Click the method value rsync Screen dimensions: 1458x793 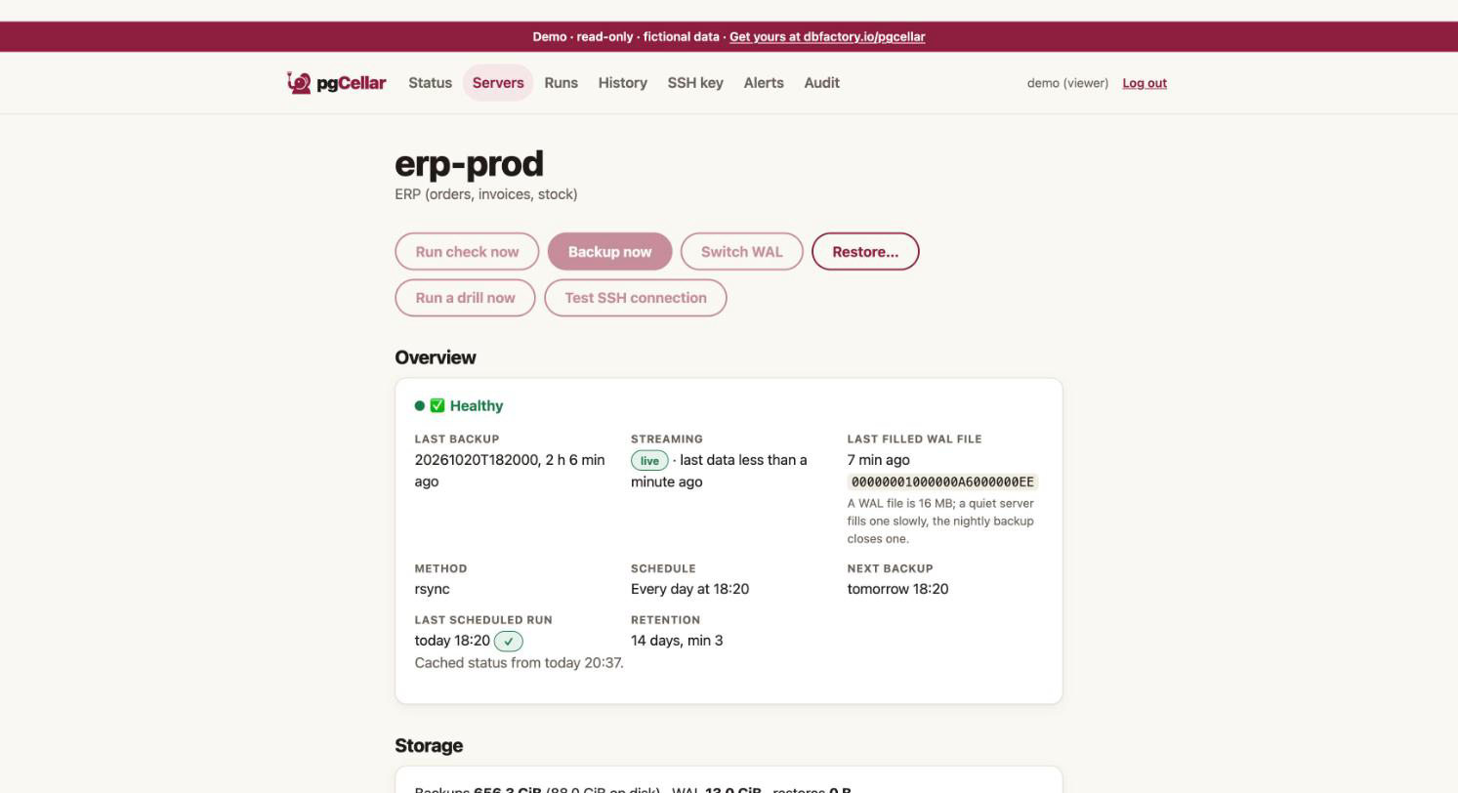[432, 589]
